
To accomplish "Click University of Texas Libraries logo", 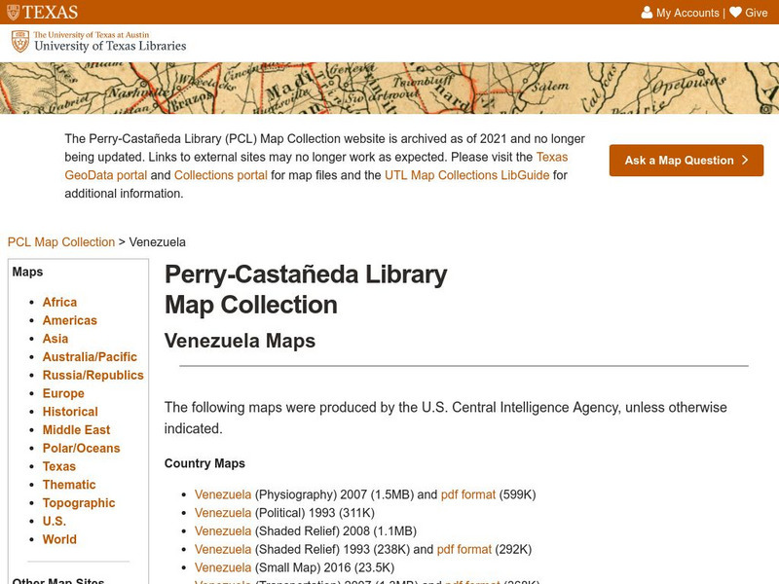I will point(98,42).
